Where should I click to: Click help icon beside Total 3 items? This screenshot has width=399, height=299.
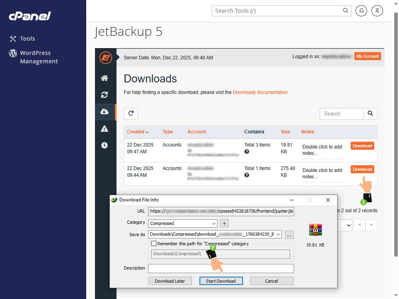point(247,152)
